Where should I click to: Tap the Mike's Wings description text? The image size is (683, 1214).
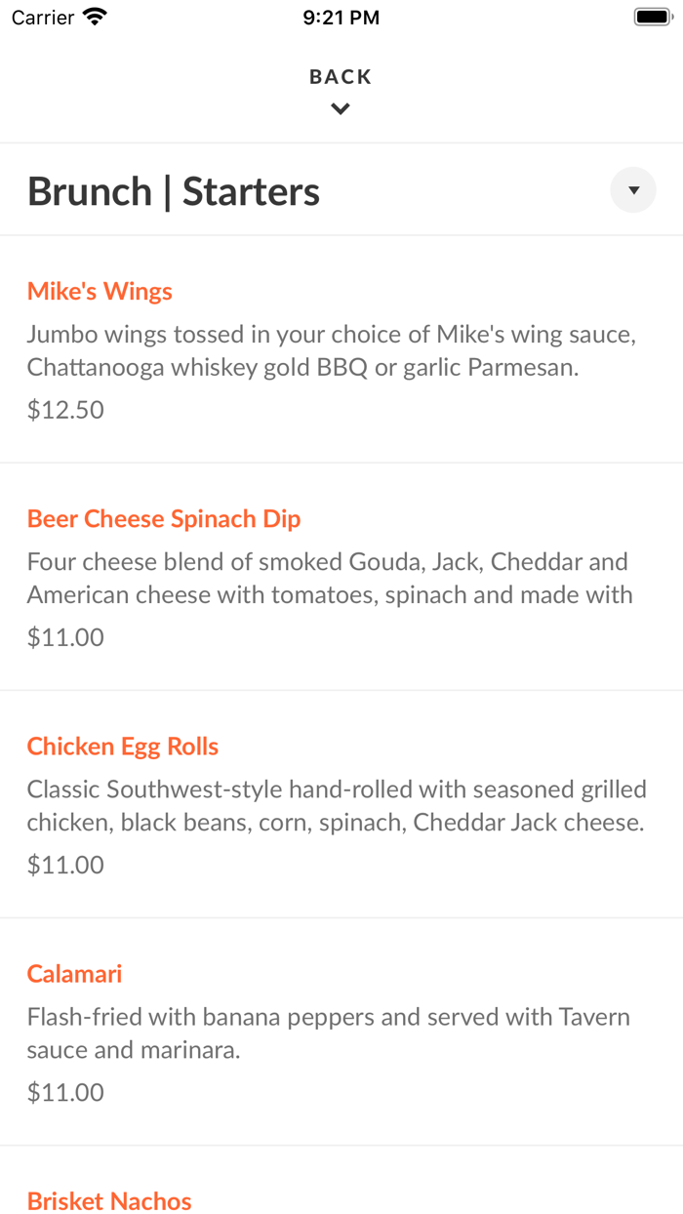[332, 350]
